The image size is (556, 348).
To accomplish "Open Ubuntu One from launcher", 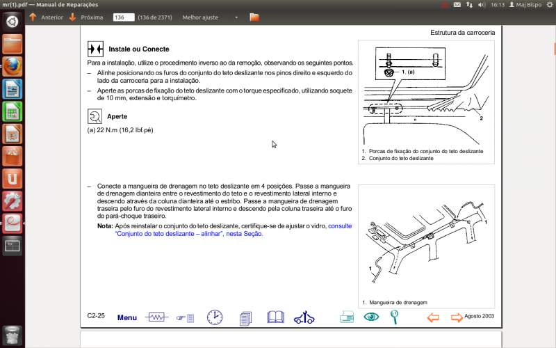I will 13,178.
